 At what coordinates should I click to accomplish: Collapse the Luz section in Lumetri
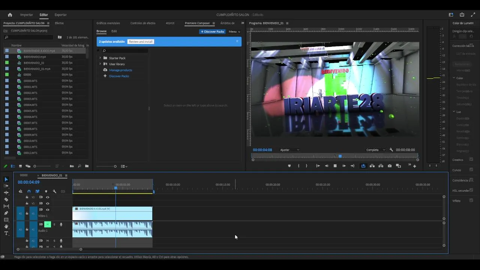454,112
